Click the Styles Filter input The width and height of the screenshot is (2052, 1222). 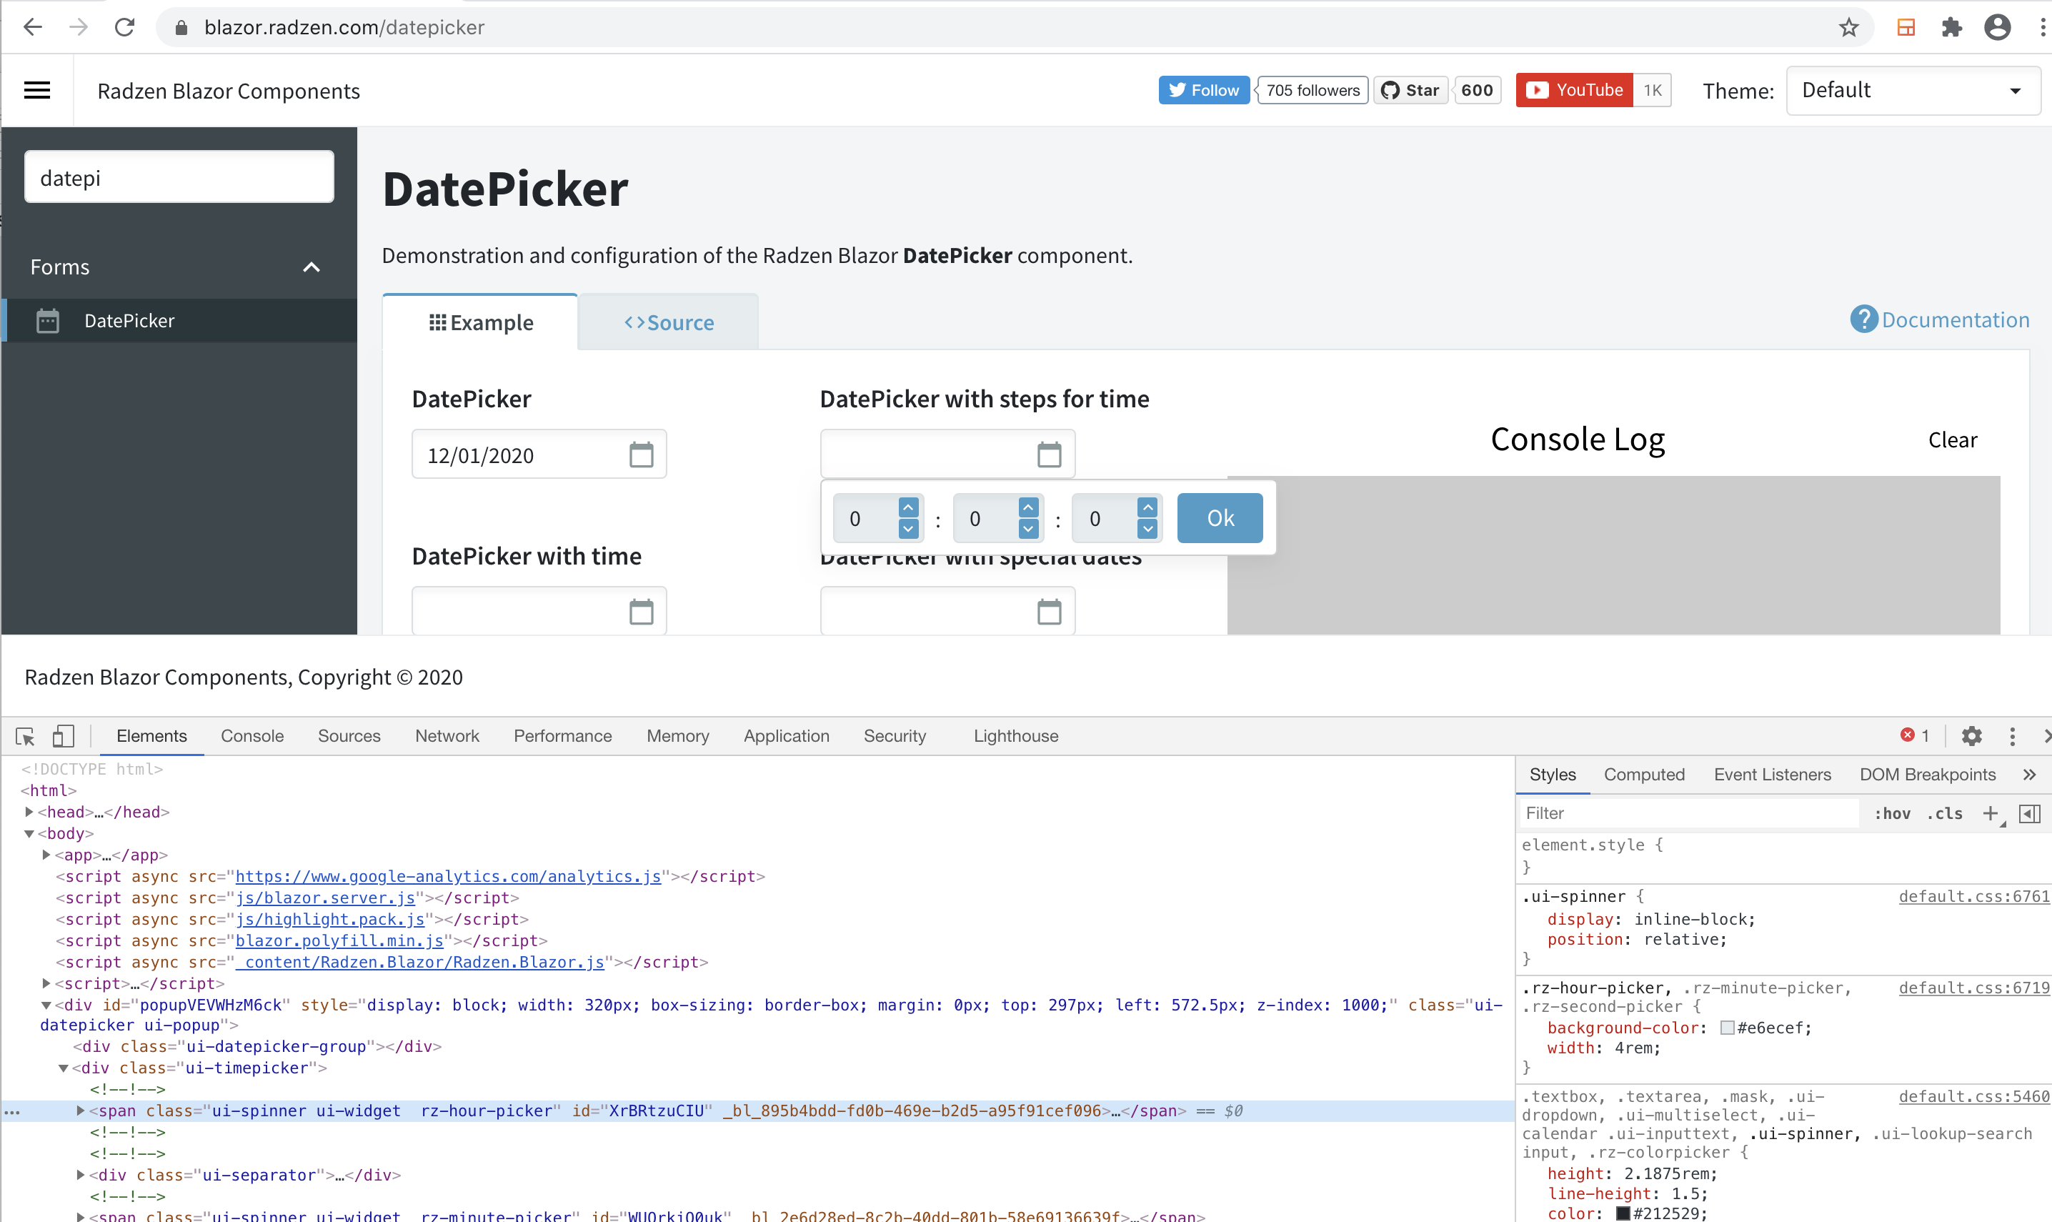[x=1688, y=813]
